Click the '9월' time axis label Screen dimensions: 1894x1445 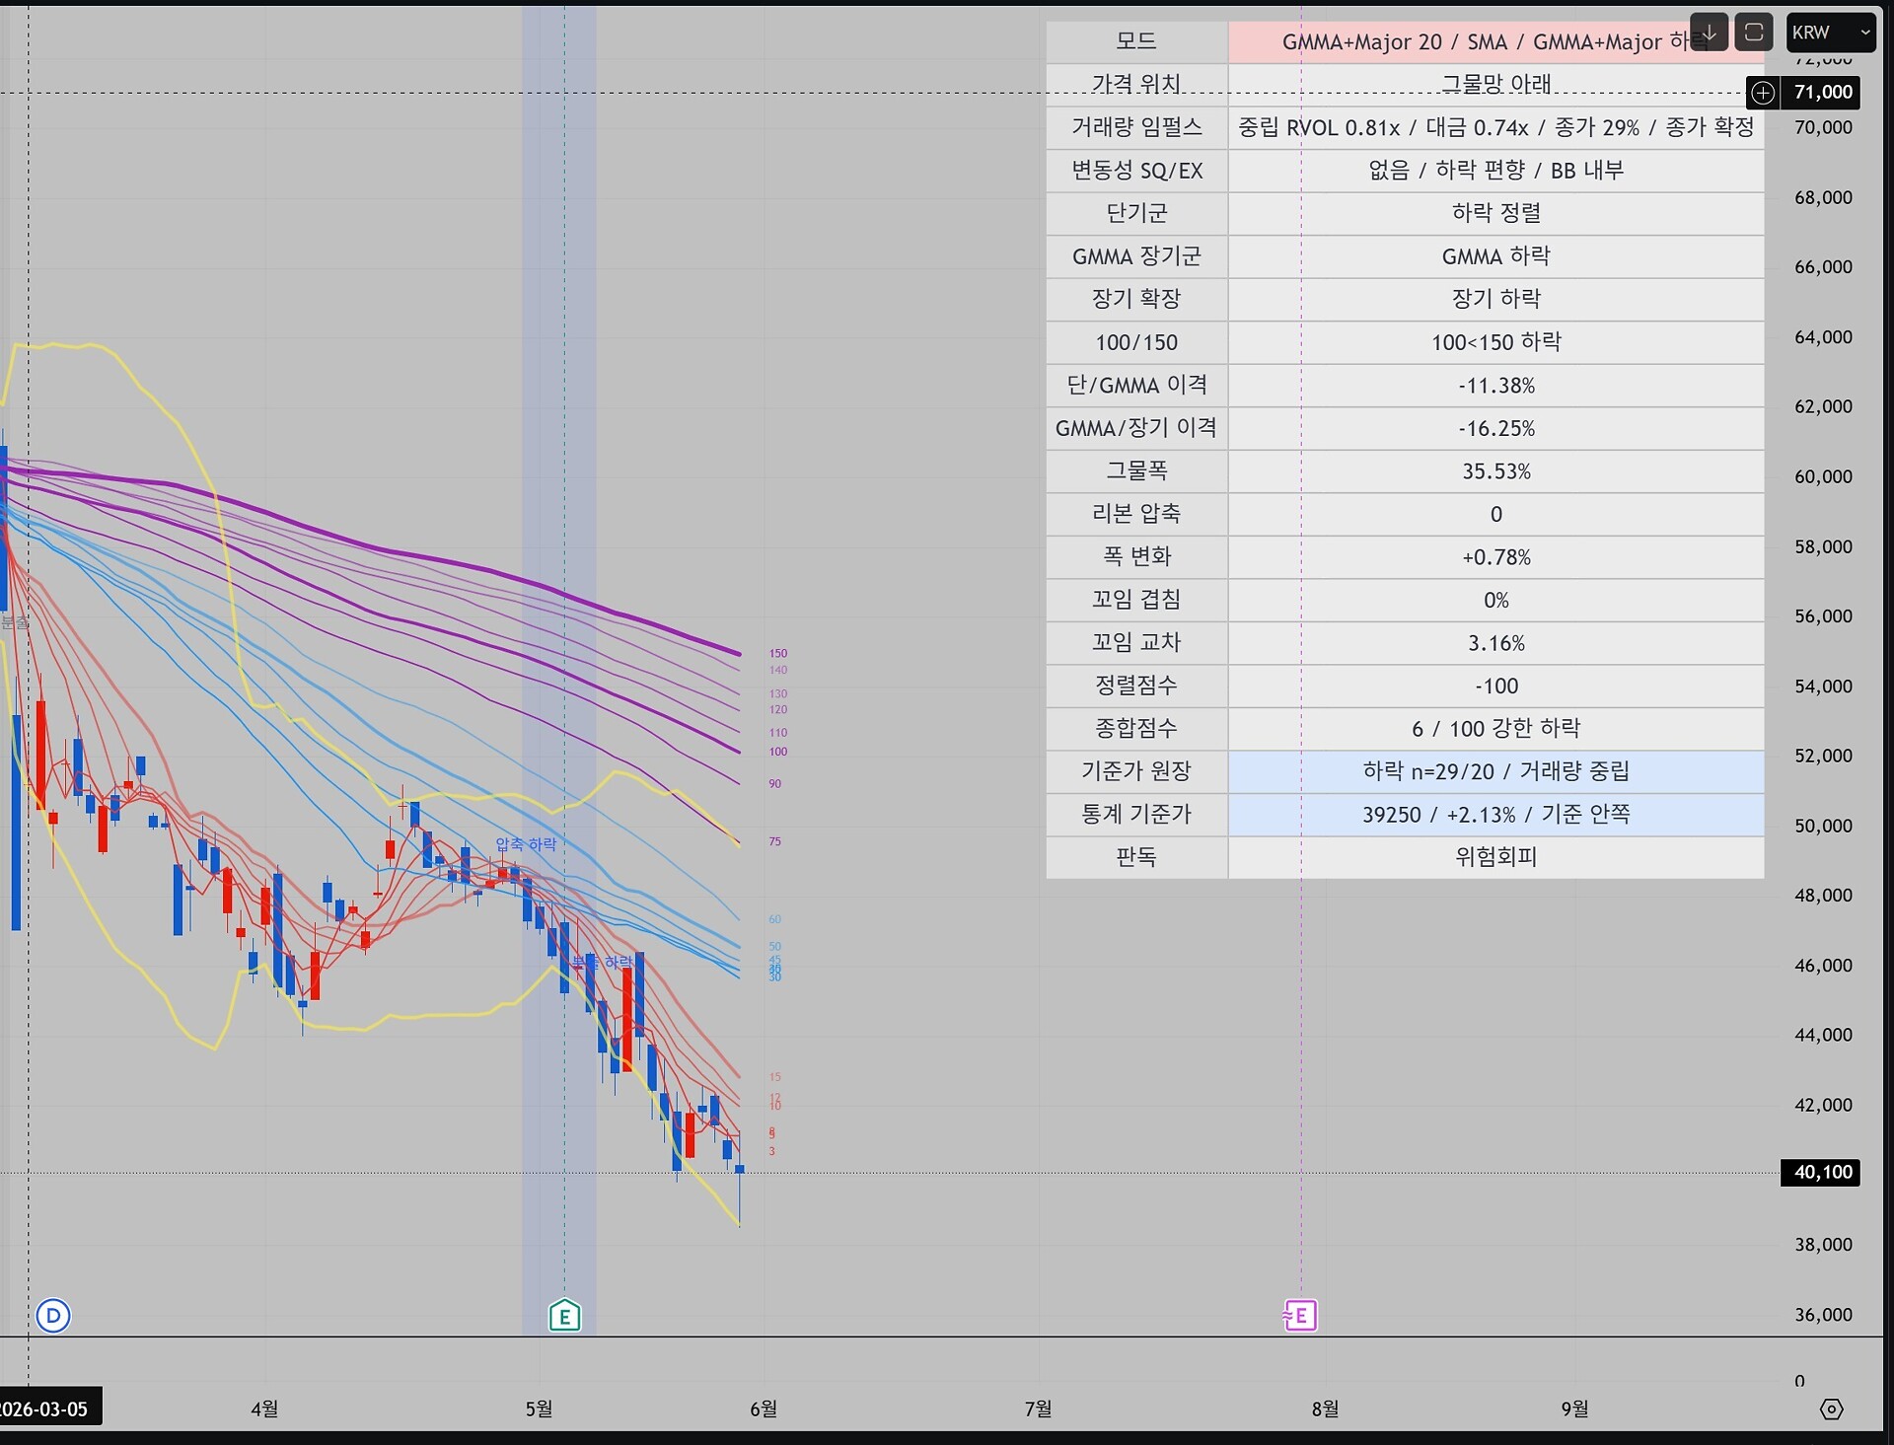tap(1574, 1409)
